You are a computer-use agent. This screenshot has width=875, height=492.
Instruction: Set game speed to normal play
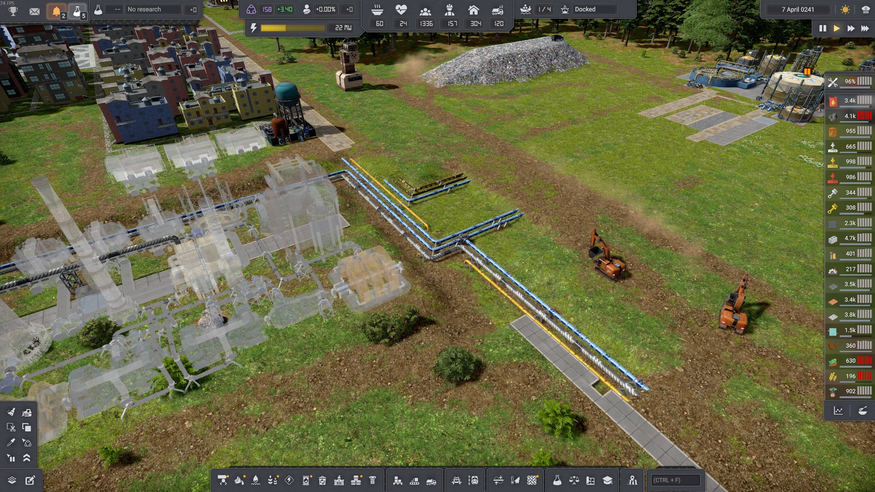pos(837,28)
